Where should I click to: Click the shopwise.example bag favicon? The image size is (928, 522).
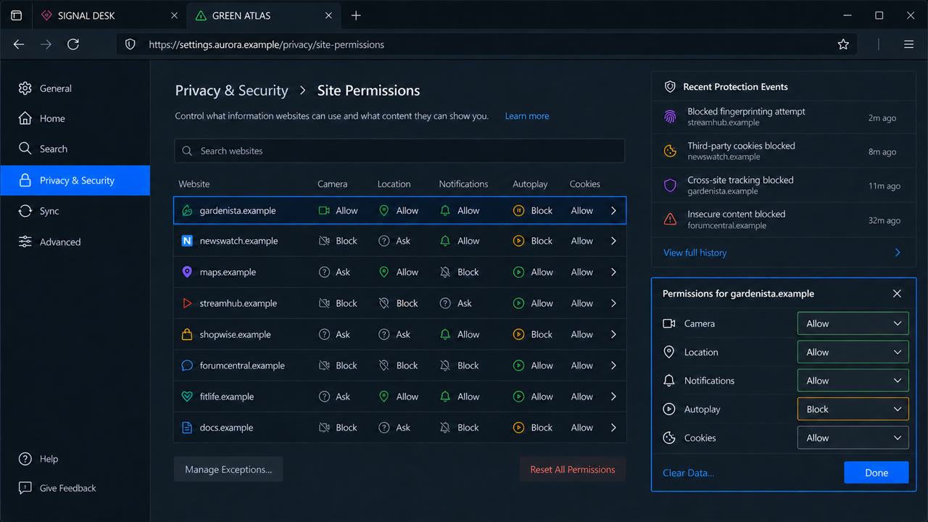tap(187, 334)
